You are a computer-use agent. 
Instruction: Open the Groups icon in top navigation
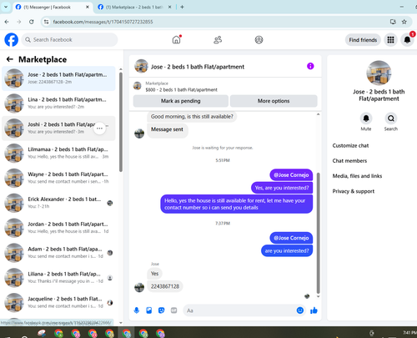[259, 40]
